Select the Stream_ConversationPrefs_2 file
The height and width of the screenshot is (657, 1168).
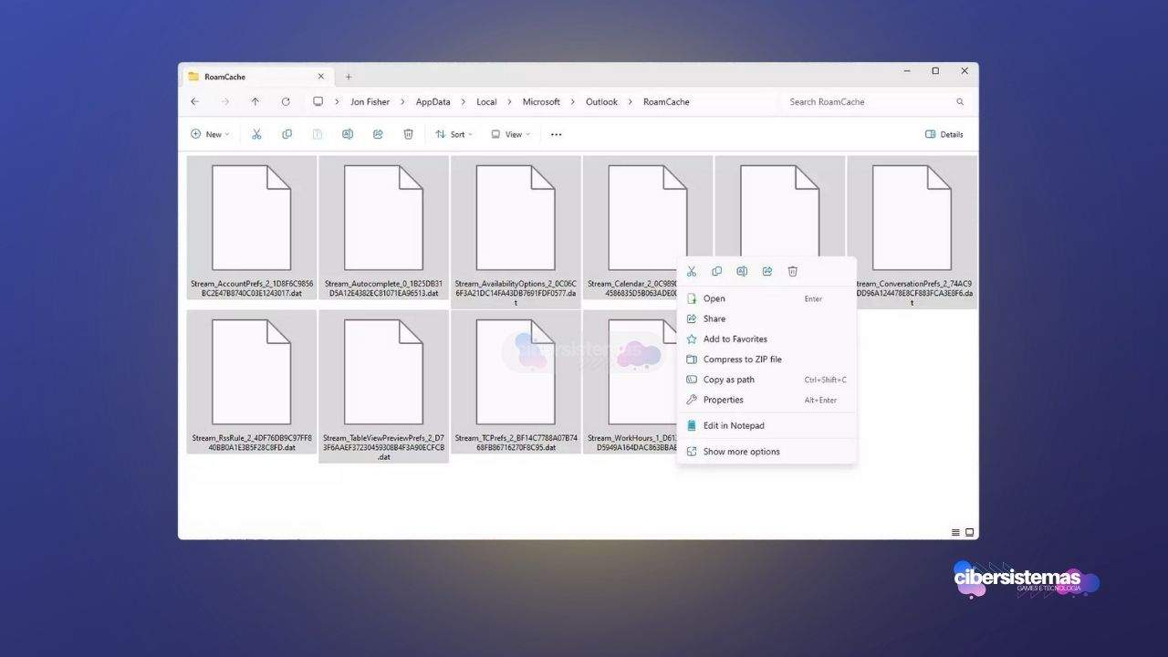[912, 232]
